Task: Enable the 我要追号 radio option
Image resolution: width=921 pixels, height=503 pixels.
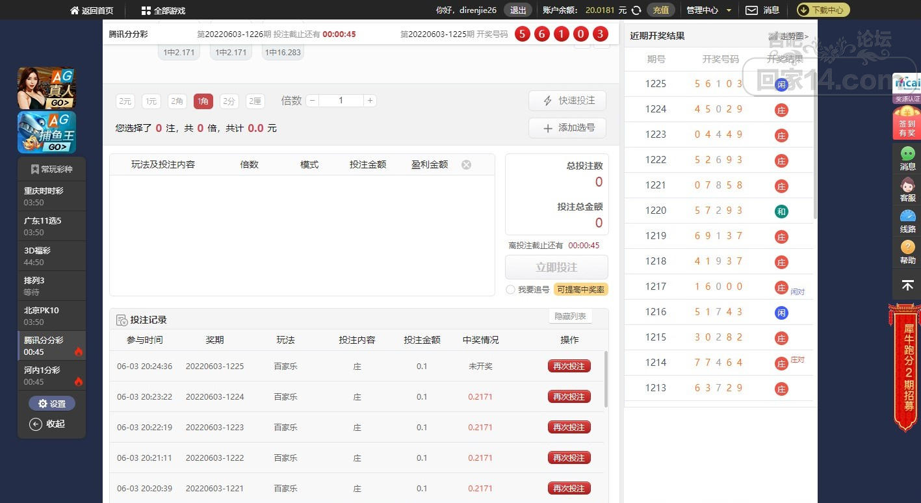Action: click(x=510, y=290)
